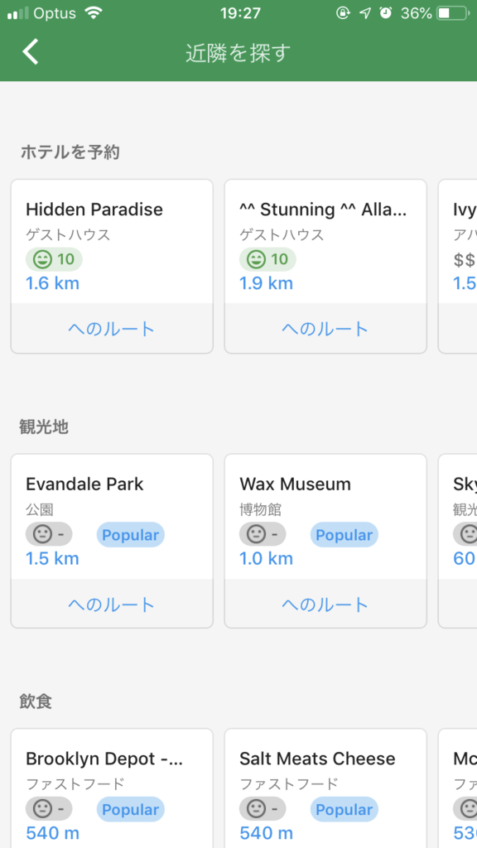Image resolution: width=477 pixels, height=848 pixels.
Task: Tap へのルート under Wax Museum
Action: (325, 604)
